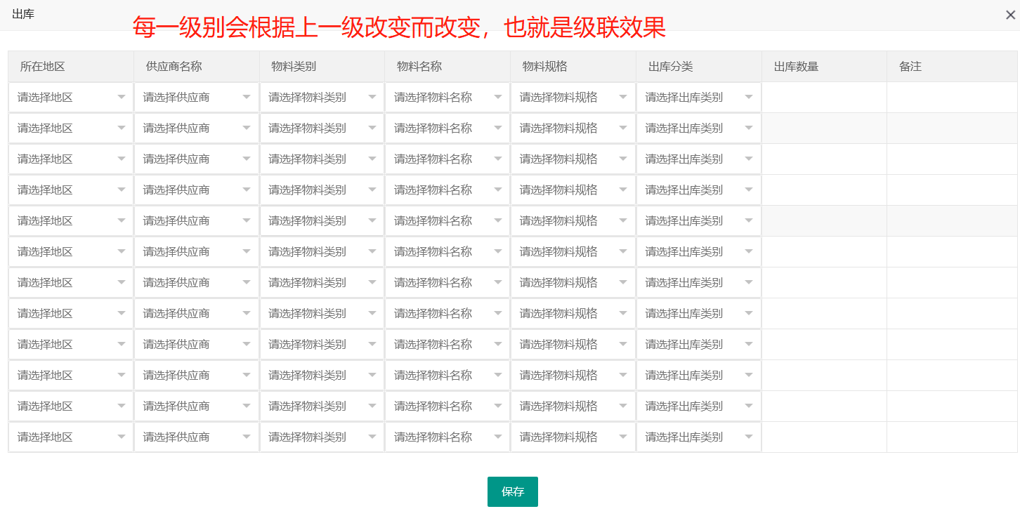Open the 物料名称 dropdown in the first row

click(447, 97)
